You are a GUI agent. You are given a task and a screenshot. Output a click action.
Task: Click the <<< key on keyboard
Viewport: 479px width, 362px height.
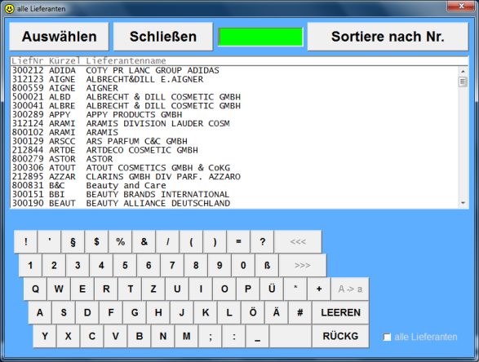click(298, 241)
